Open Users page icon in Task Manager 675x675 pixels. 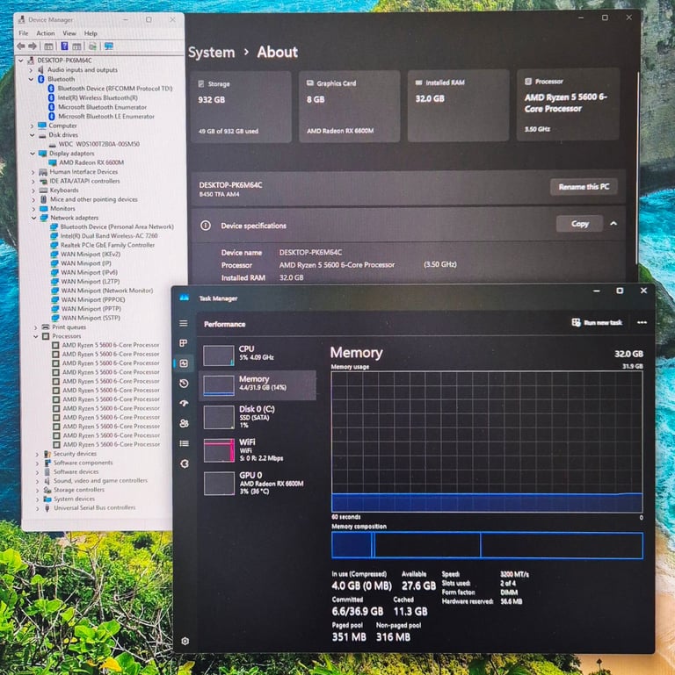click(184, 423)
